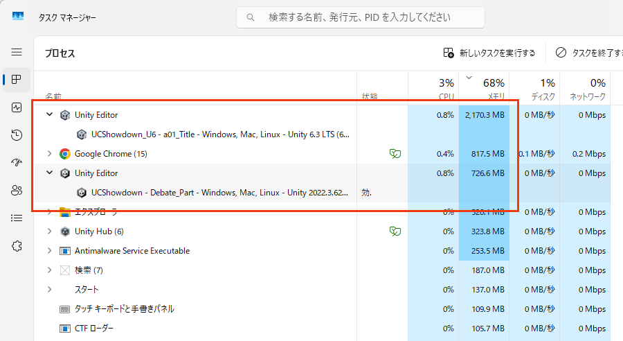Open the hamburger navigation menu
The image size is (623, 341).
click(17, 52)
